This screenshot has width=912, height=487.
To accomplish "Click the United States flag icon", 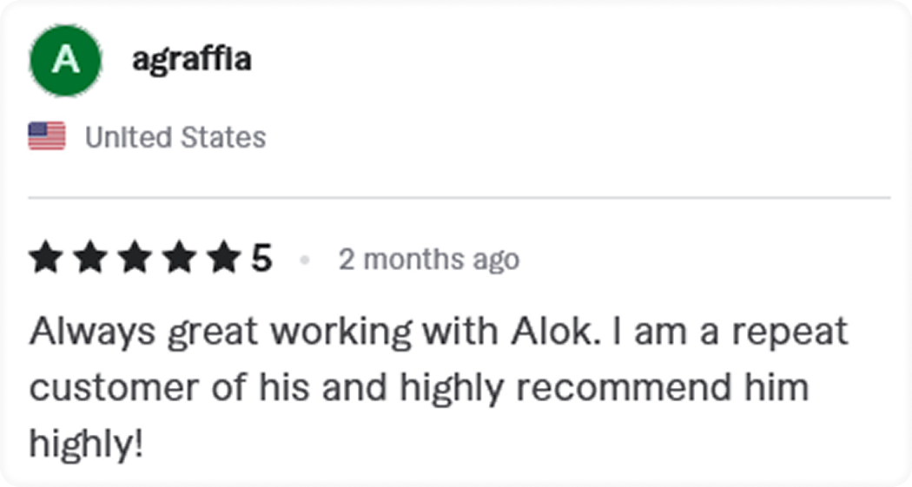I will pos(47,137).
